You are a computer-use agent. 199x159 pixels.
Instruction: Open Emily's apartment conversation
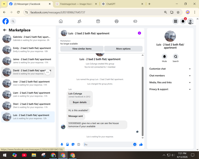[x=28, y=50]
